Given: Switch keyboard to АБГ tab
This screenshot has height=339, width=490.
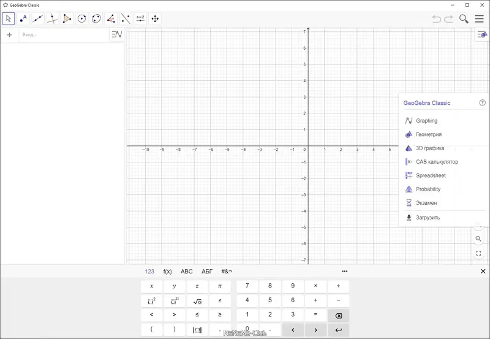Looking at the screenshot, I should click(207, 272).
